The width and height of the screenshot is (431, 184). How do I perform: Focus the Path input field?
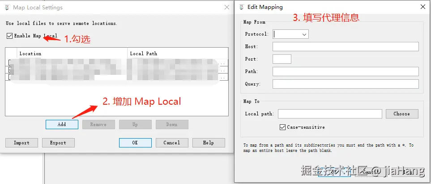pos(346,71)
